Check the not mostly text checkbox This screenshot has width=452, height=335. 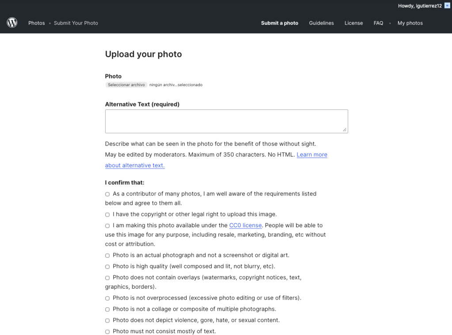point(107,331)
